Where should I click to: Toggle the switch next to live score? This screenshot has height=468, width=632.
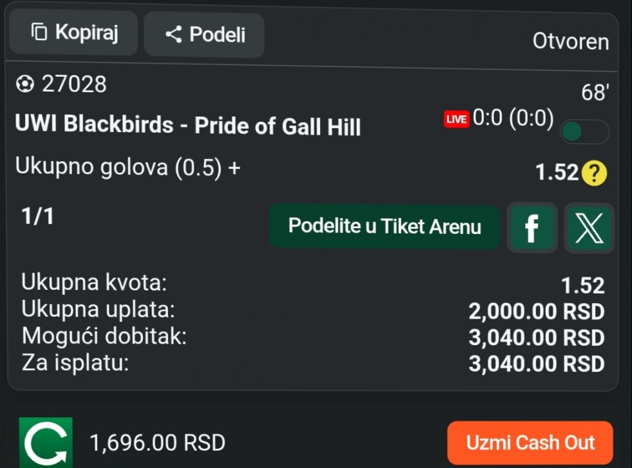(x=585, y=131)
